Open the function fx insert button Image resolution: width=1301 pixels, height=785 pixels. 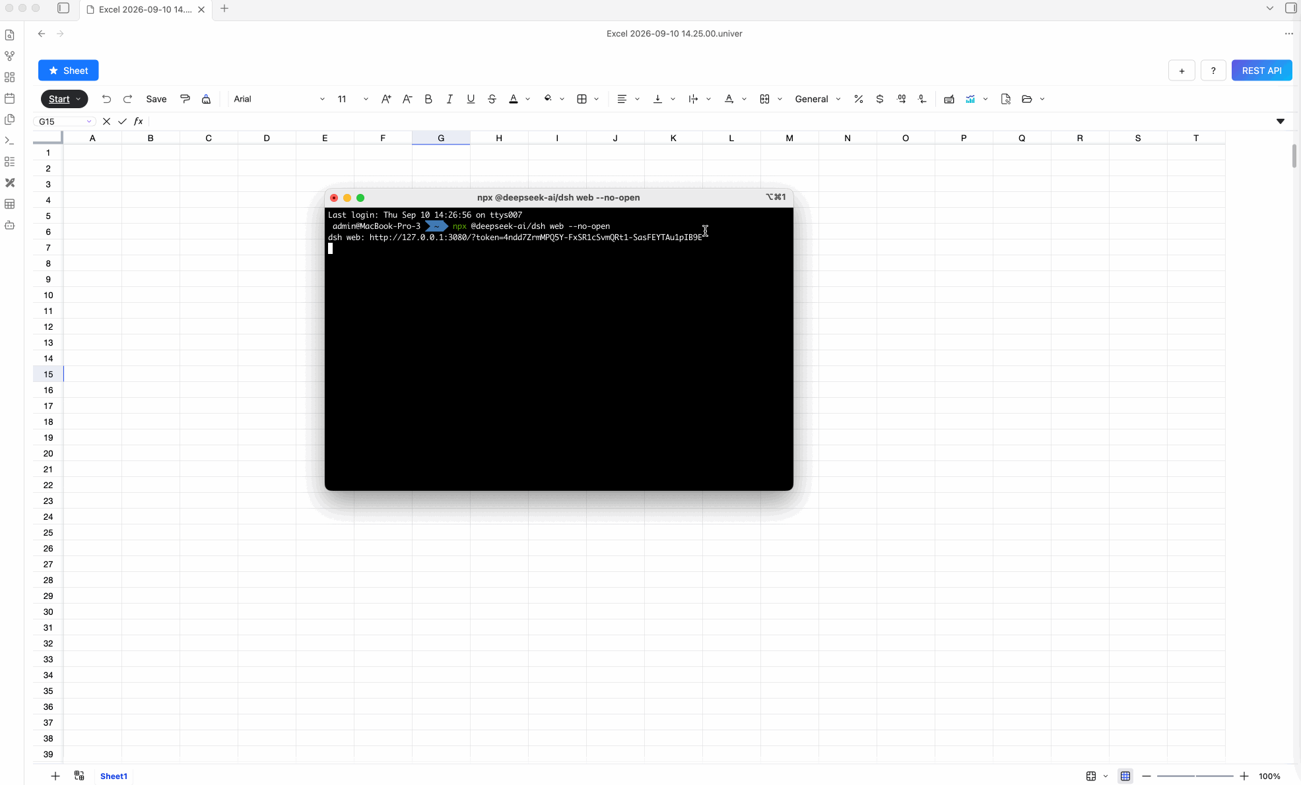pos(139,121)
